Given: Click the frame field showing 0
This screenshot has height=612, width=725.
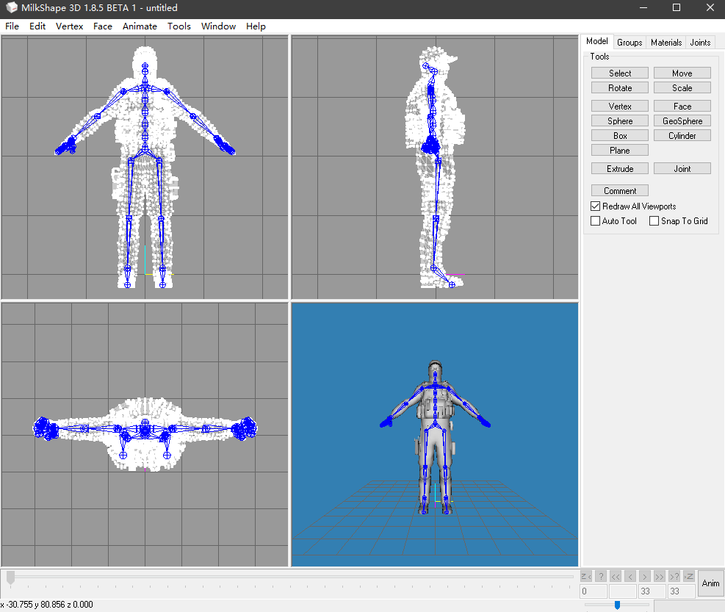Looking at the screenshot, I should click(594, 591).
